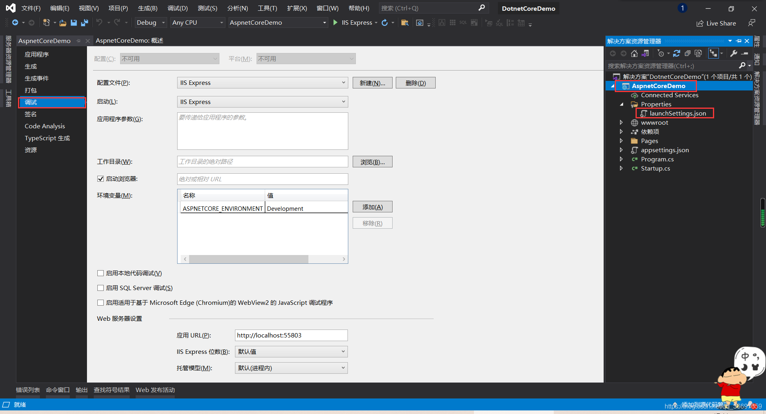Click the Save icon in toolbar
The width and height of the screenshot is (766, 414).
73,23
